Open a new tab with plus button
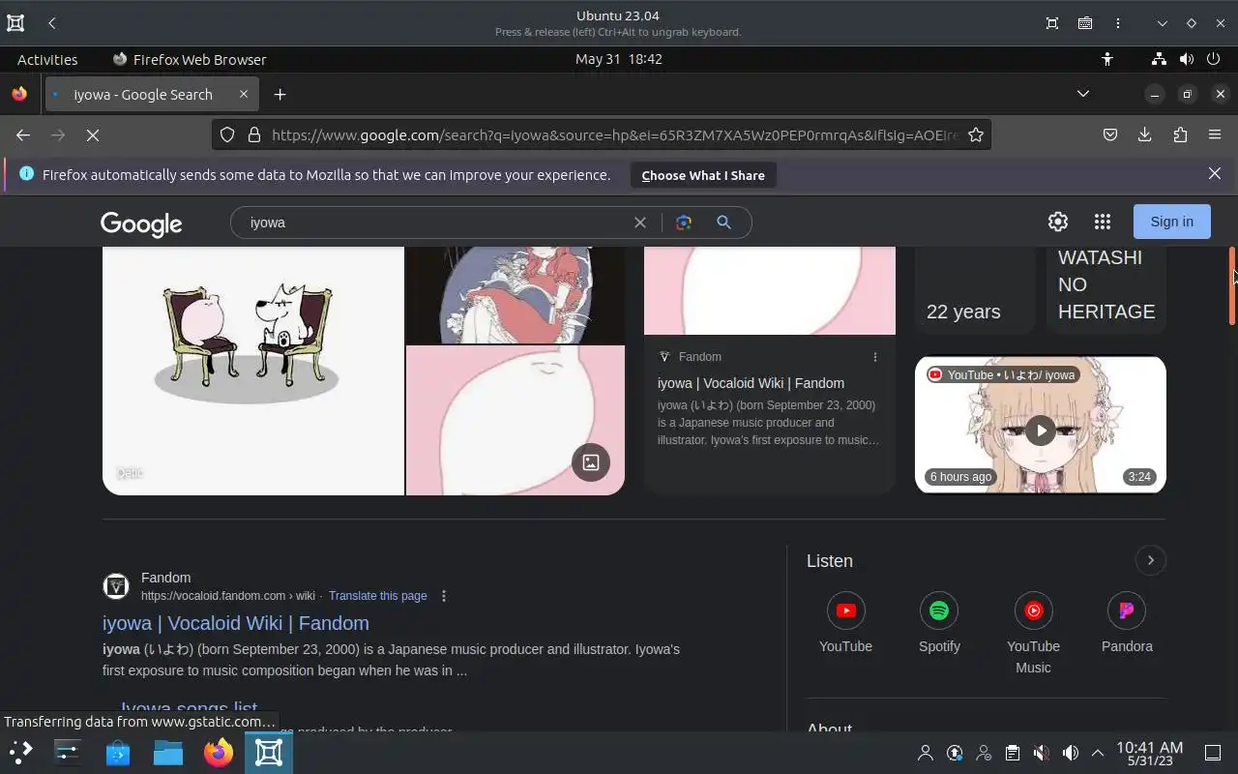The image size is (1238, 774). point(280,94)
